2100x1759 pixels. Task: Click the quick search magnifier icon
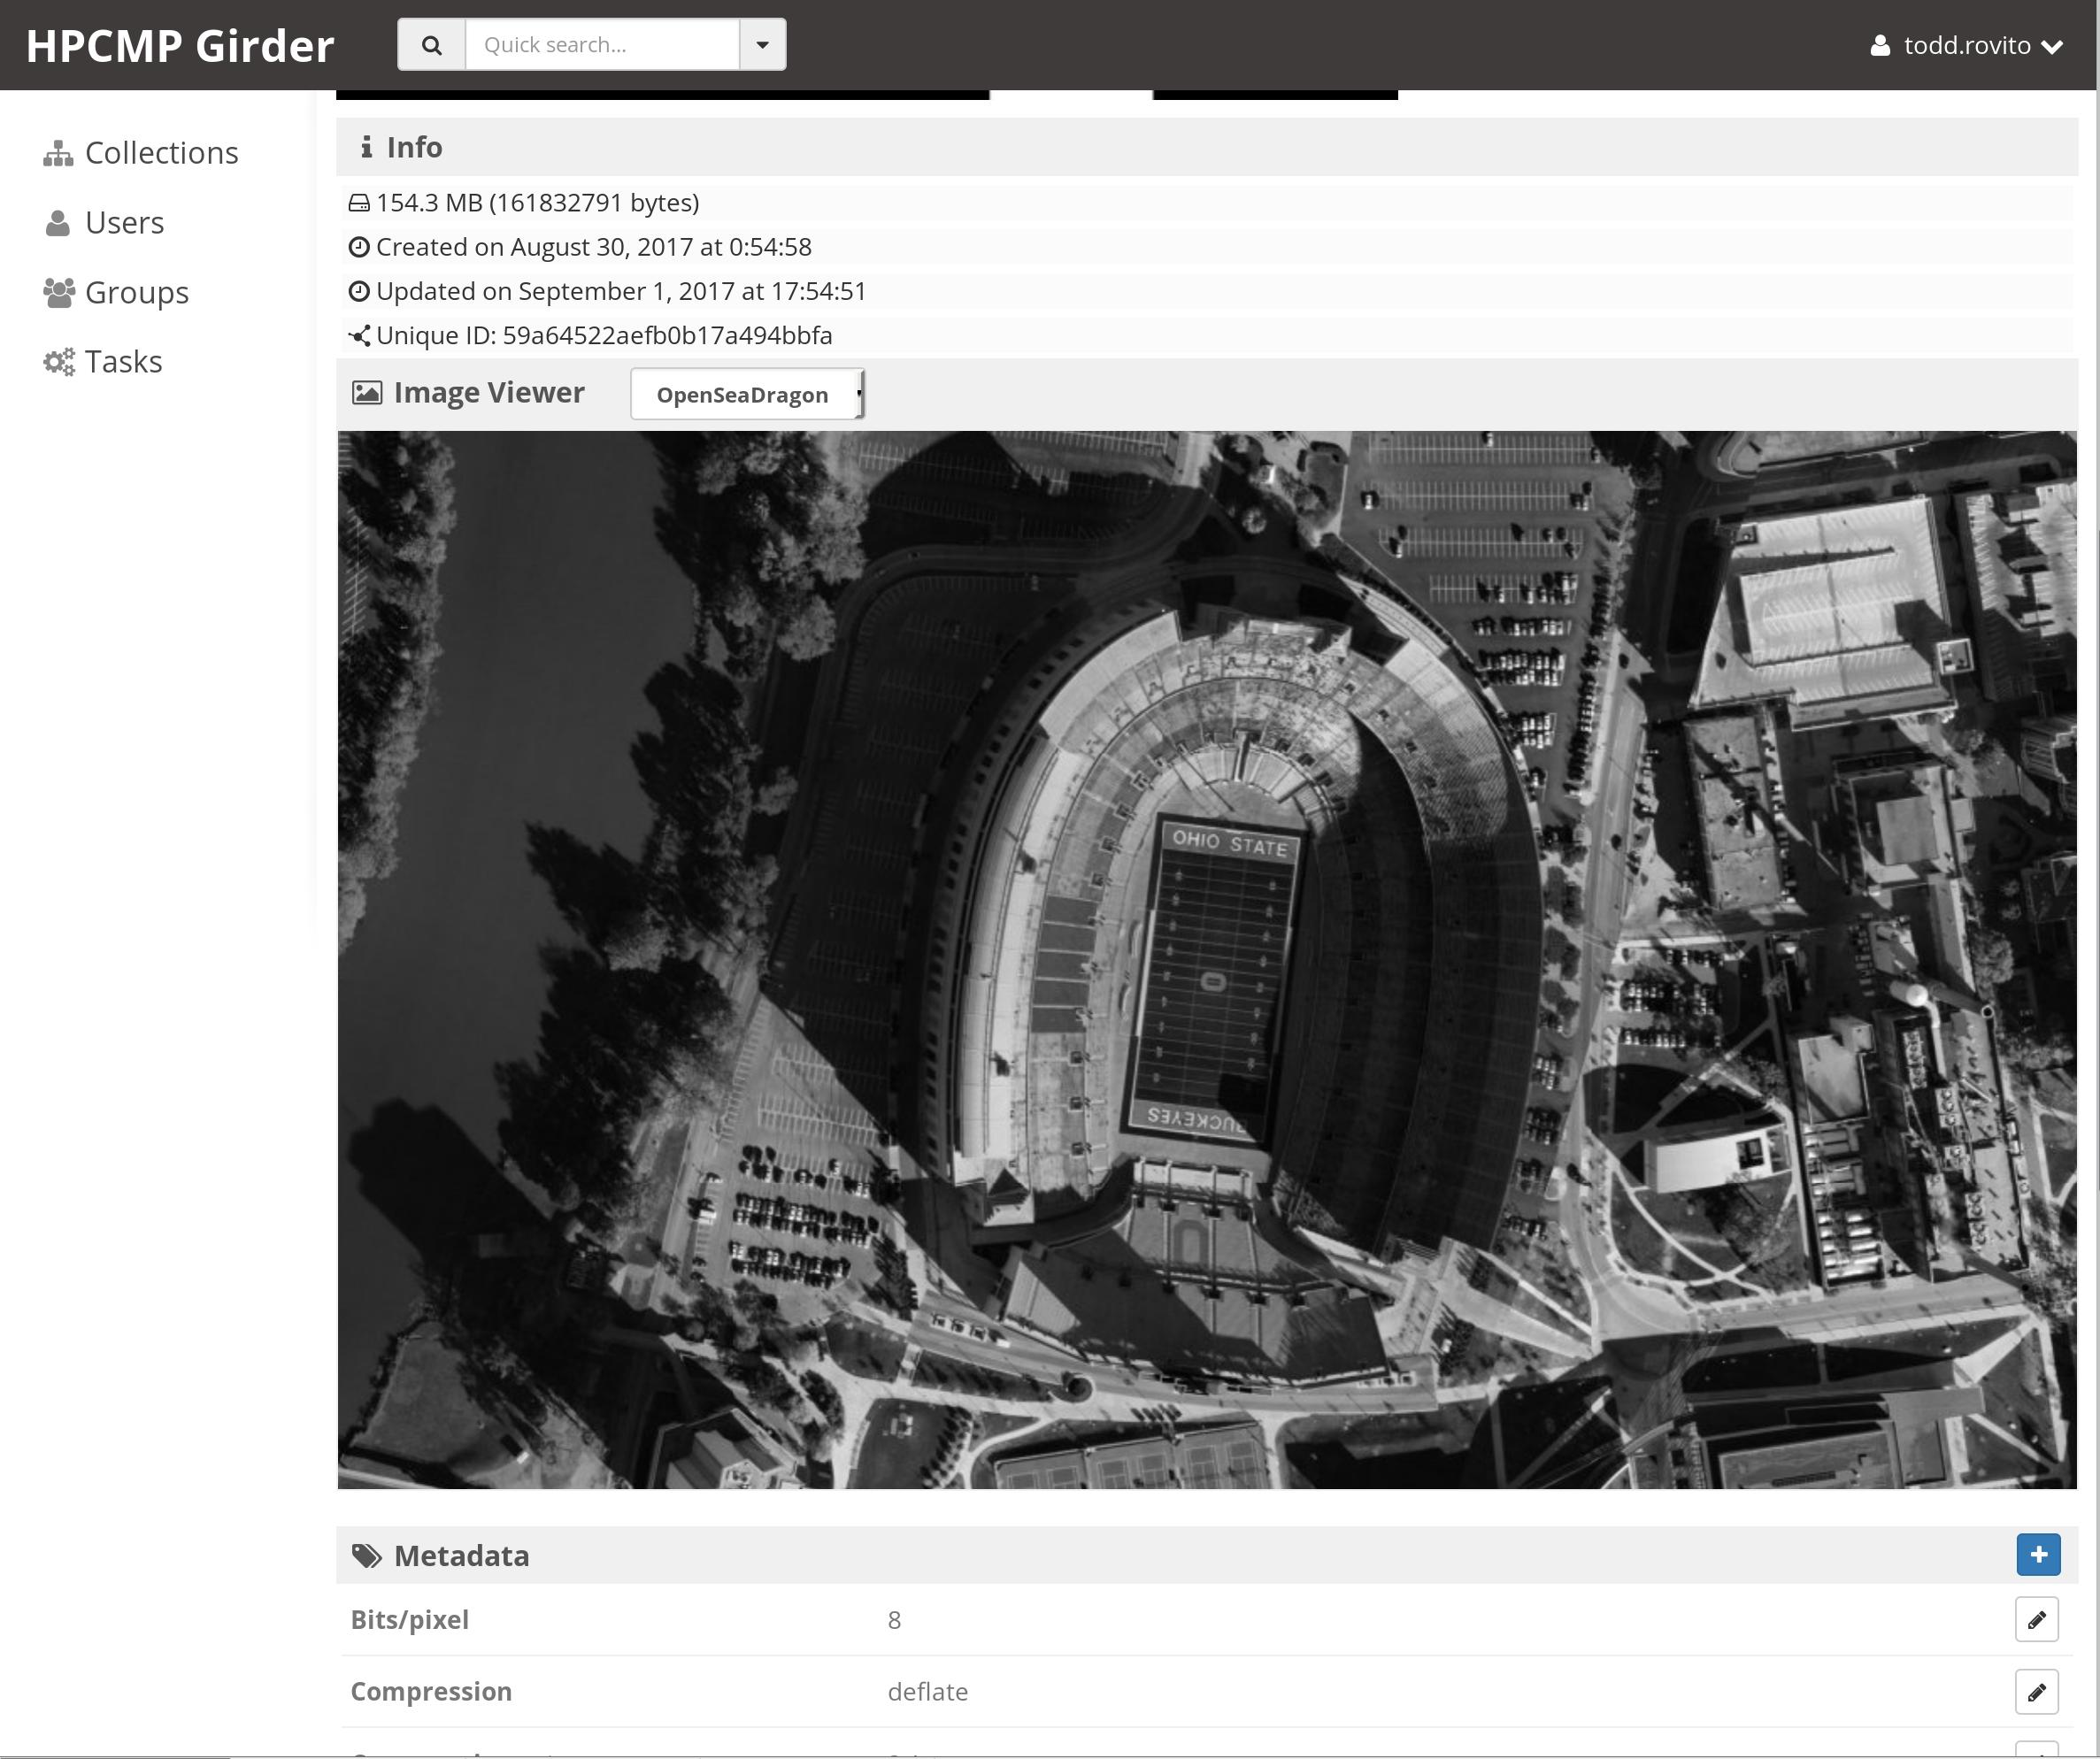[431, 45]
